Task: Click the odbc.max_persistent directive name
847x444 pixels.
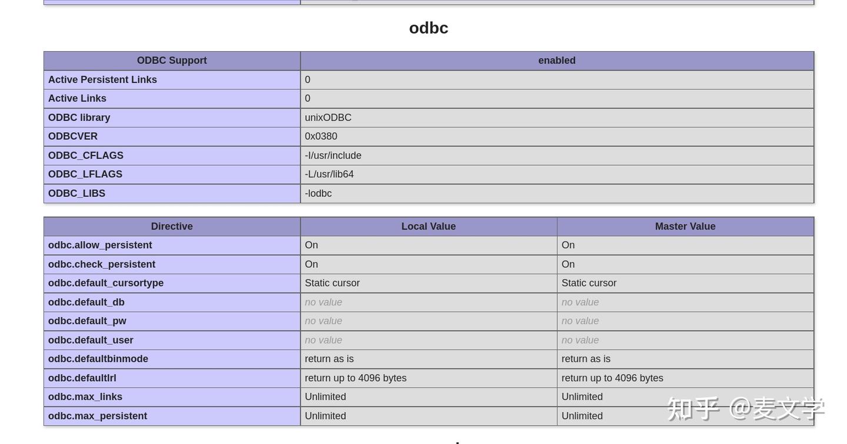Action: tap(98, 416)
